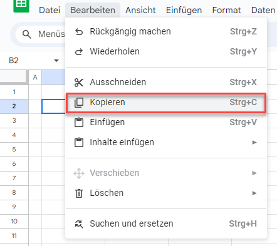
Task: Select column A header
Action: click(35, 78)
